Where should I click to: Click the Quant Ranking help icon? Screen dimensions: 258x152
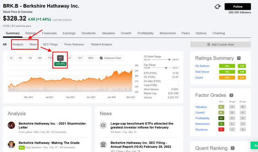233,148
